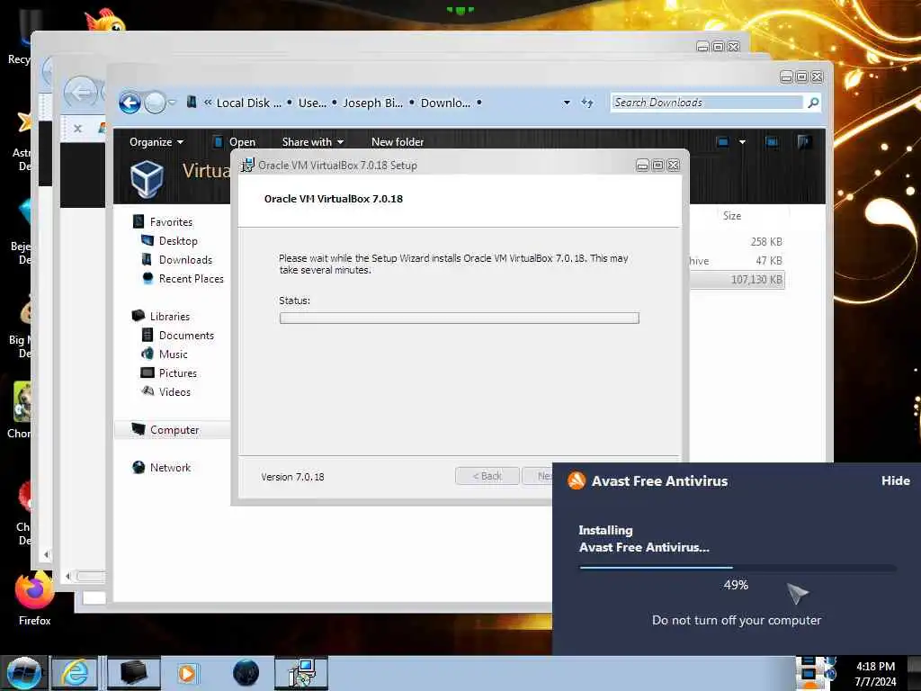Click the Local Disk breadcrumb segment
Screen dimensions: 921x691
click(248, 103)
